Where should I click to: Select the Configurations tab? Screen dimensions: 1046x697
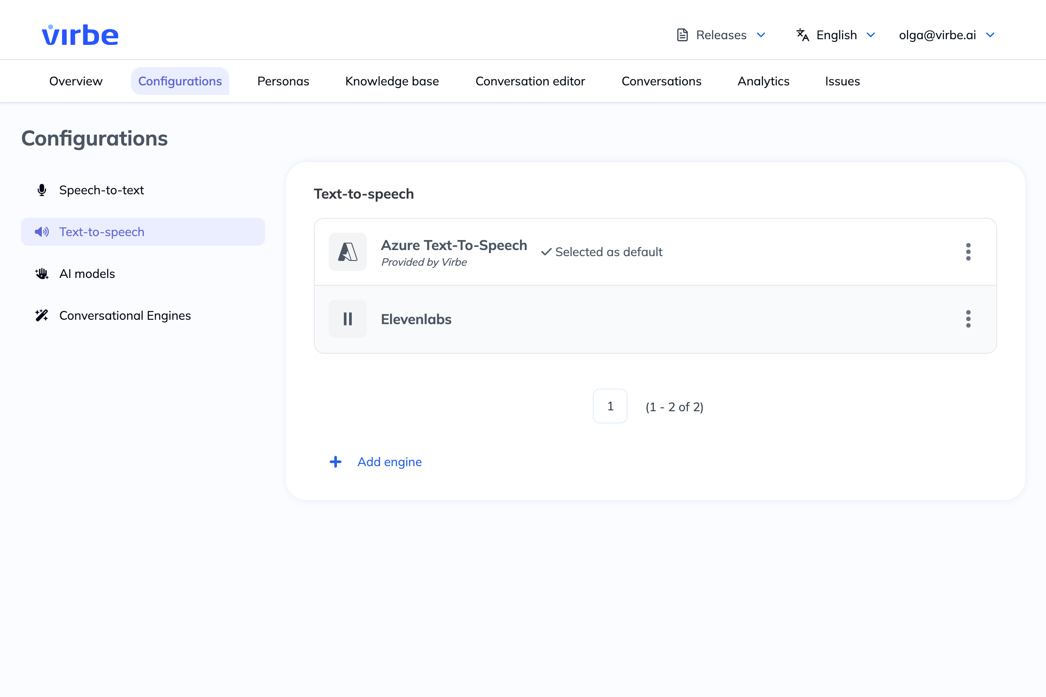tap(180, 81)
